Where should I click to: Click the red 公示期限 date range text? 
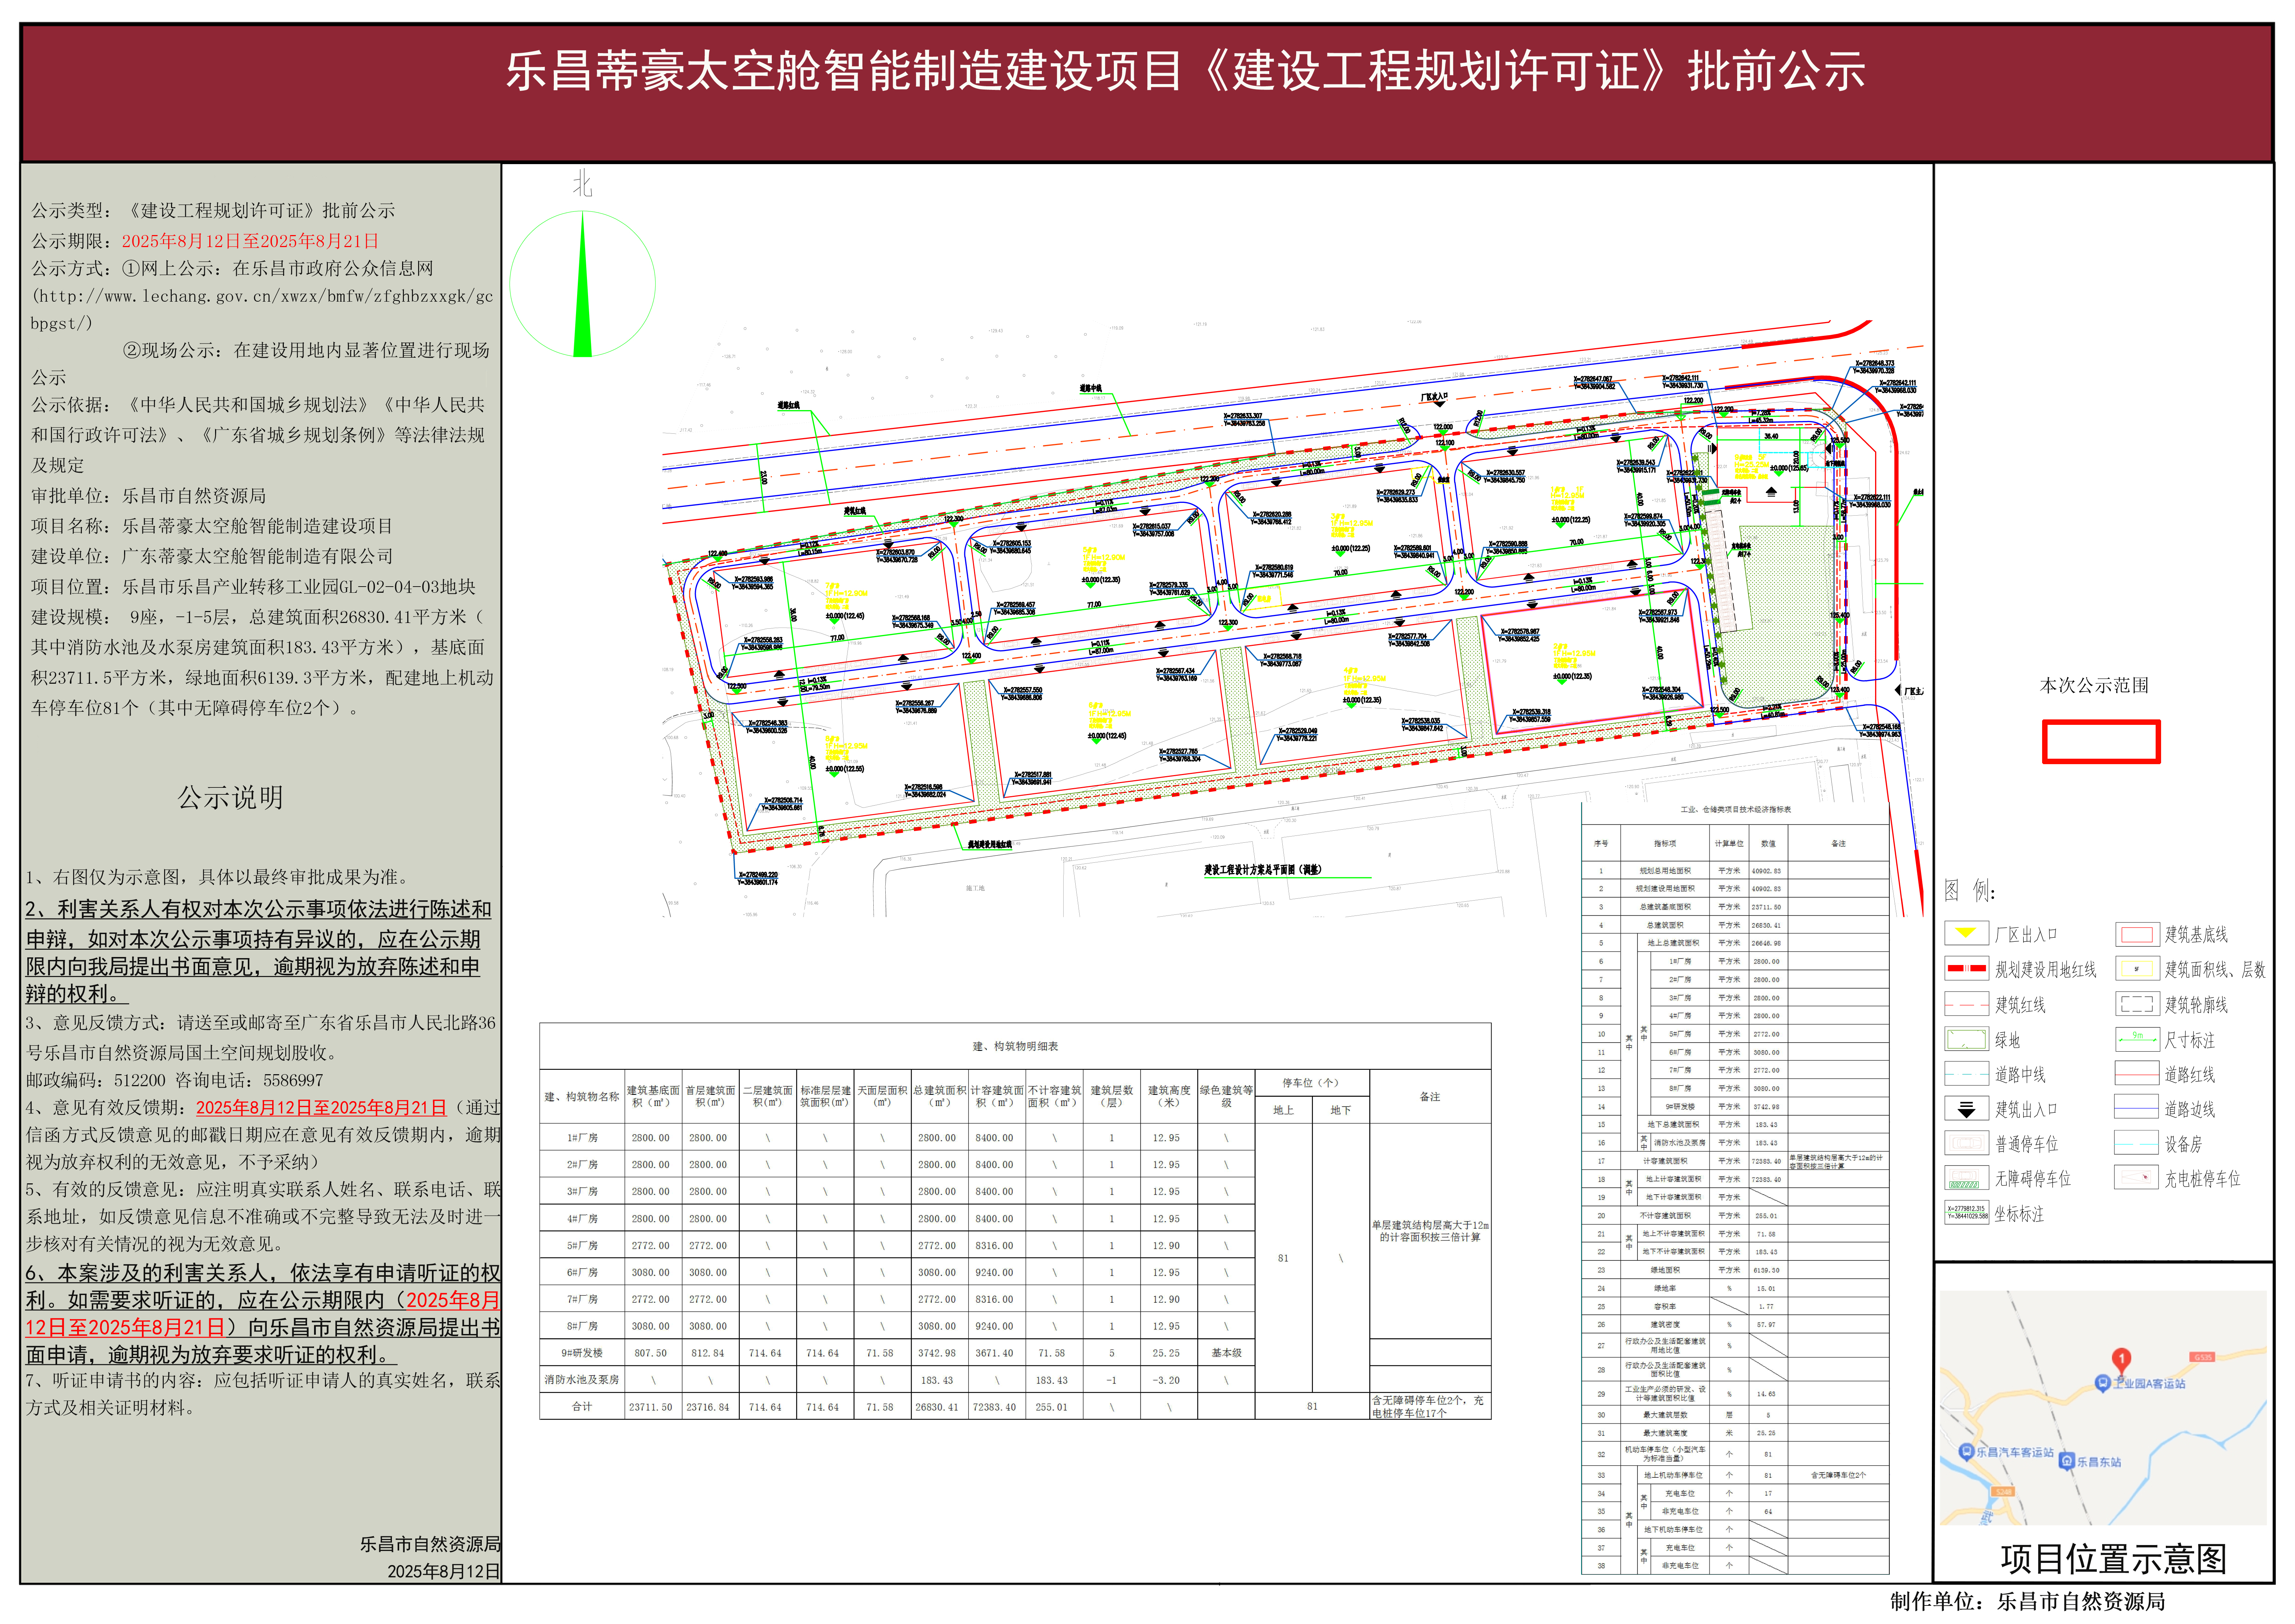[x=250, y=241]
